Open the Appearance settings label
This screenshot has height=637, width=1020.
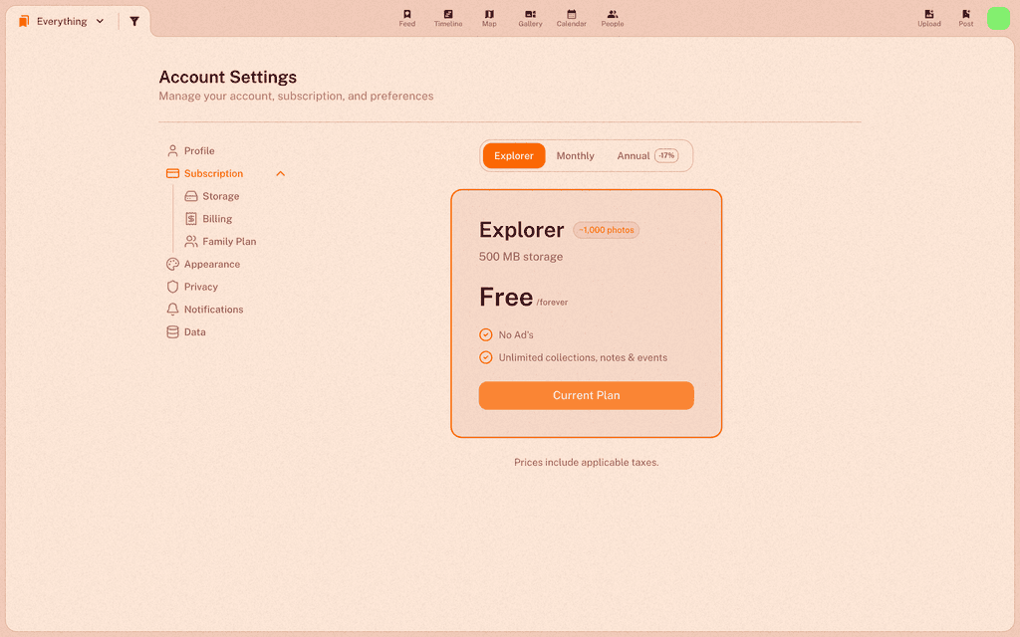point(212,264)
